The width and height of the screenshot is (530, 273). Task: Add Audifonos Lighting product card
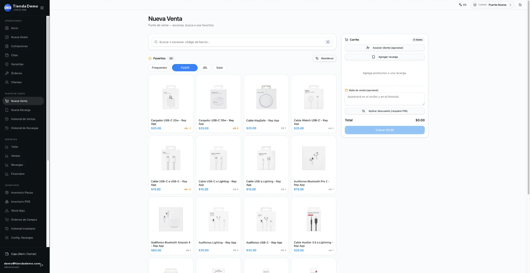[218, 226]
